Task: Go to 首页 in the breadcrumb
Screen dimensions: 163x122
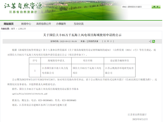Action: coord(13,29)
